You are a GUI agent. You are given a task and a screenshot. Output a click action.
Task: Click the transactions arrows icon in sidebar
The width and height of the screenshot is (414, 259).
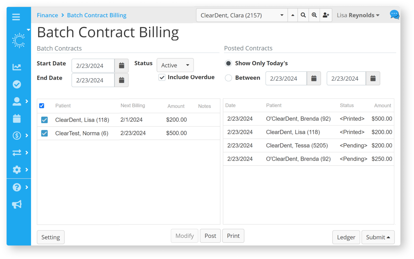tap(16, 153)
